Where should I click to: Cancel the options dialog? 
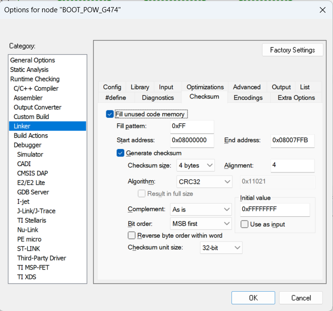[x=301, y=298]
